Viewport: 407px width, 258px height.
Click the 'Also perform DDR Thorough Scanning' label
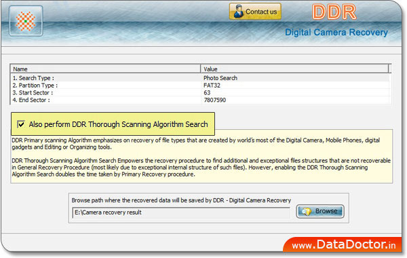(x=118, y=124)
